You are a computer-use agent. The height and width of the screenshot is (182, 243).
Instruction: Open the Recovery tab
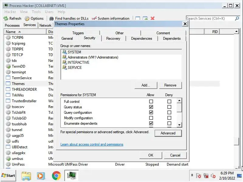(x=113, y=39)
